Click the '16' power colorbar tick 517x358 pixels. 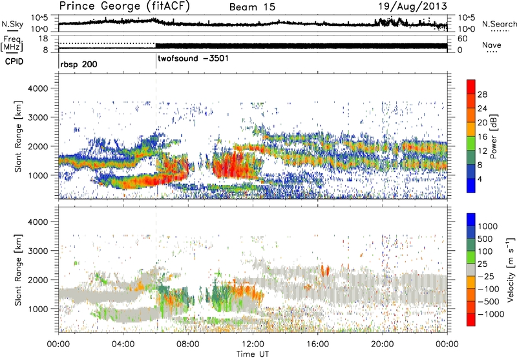click(482, 137)
